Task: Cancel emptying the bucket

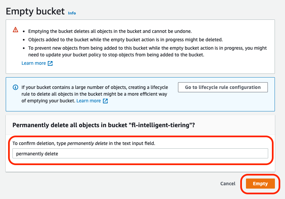Action: point(228,184)
